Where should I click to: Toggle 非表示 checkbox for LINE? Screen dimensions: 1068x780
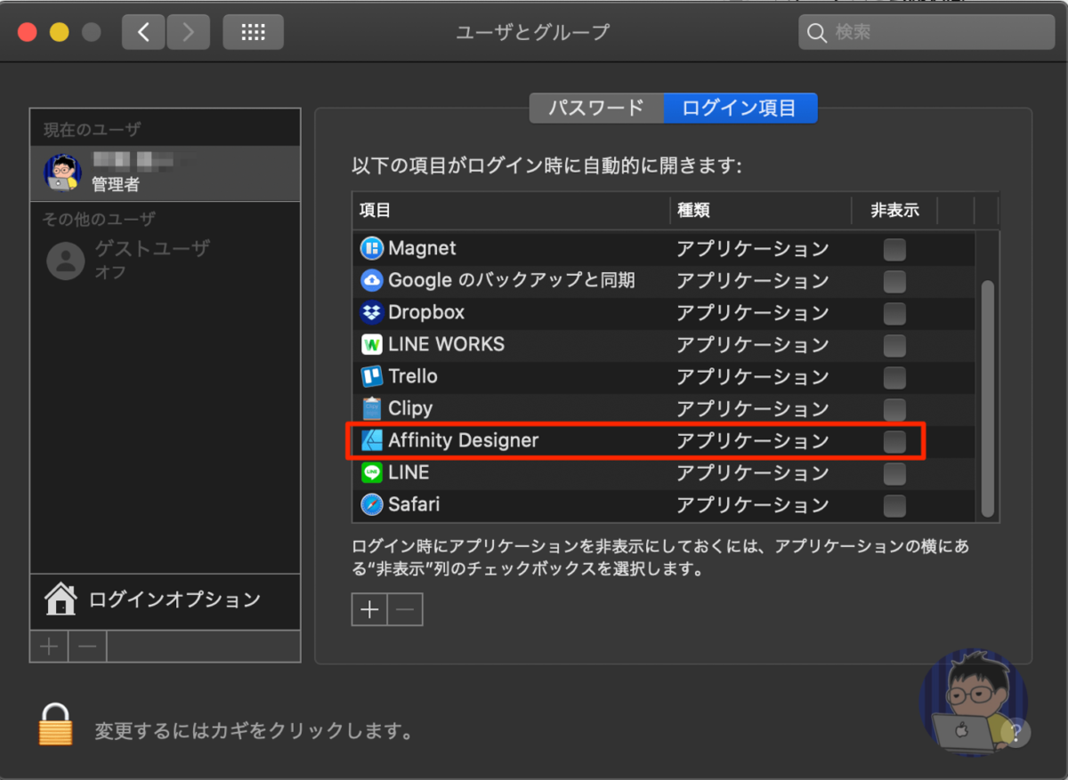894,473
